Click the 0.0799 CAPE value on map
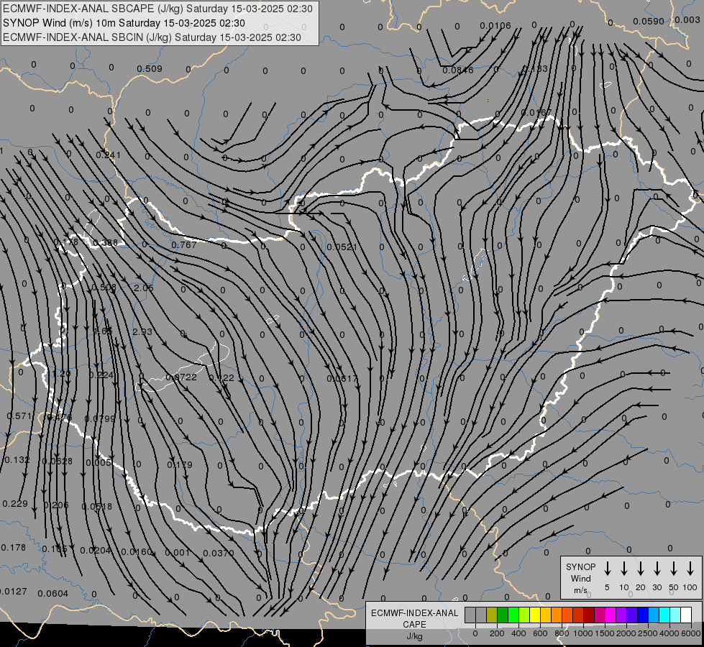Viewport: 704px width, 647px height. [100, 418]
